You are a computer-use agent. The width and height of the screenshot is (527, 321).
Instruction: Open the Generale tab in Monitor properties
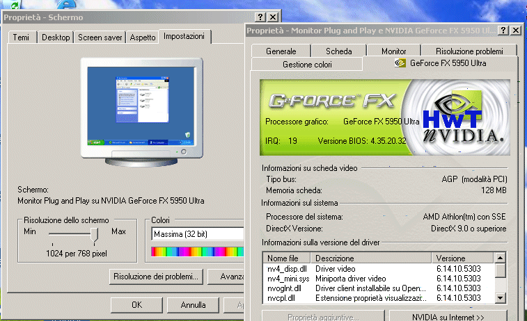click(281, 51)
